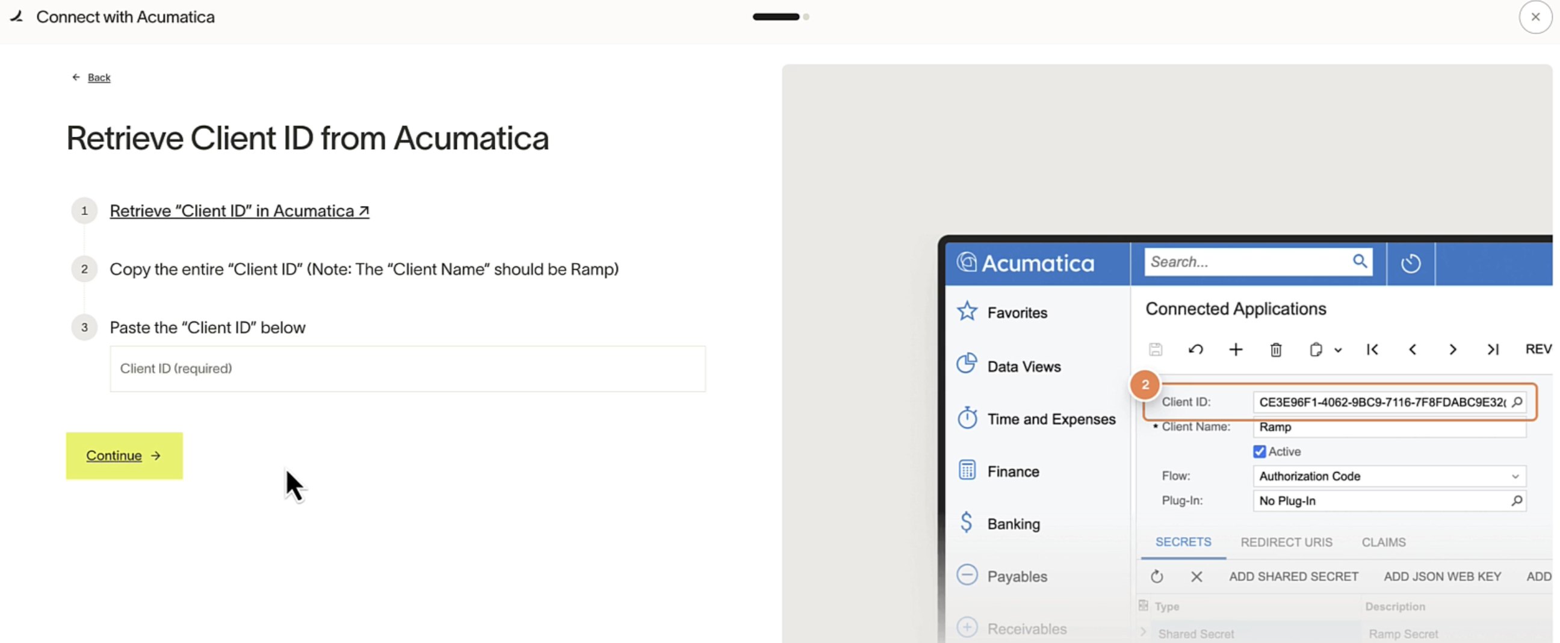Click the highlighted Continue button
The image size is (1560, 643).
[x=123, y=455]
